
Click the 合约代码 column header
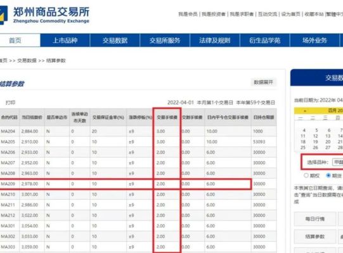[9, 117]
